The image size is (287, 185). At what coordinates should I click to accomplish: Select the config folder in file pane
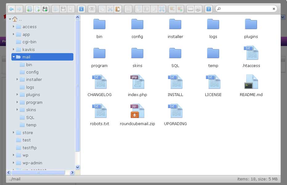click(137, 28)
